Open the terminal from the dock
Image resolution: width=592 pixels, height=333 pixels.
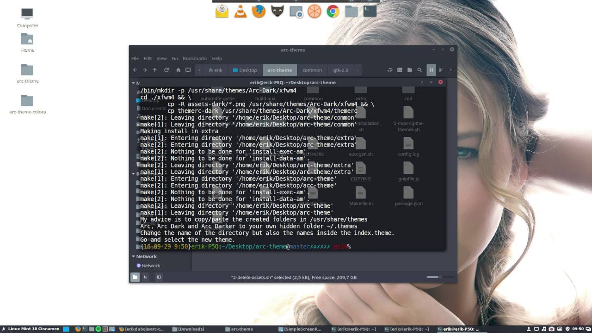[370, 11]
